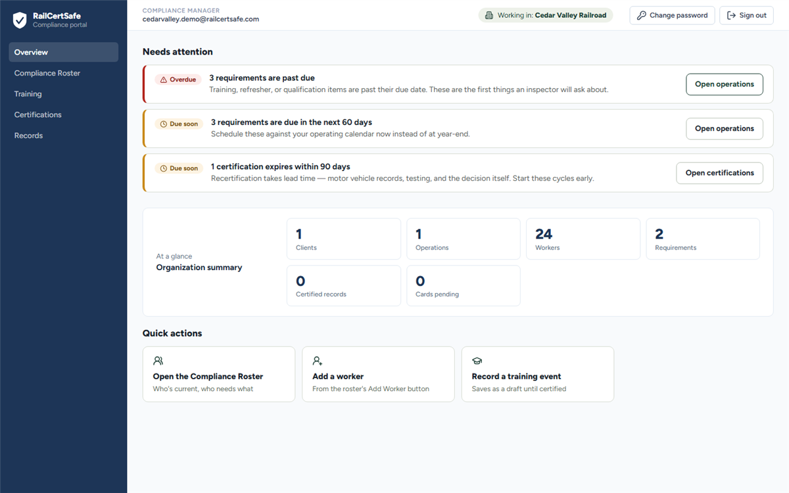Click the Cards pending summary tile
The height and width of the screenshot is (493, 789).
pyautogui.click(x=464, y=286)
